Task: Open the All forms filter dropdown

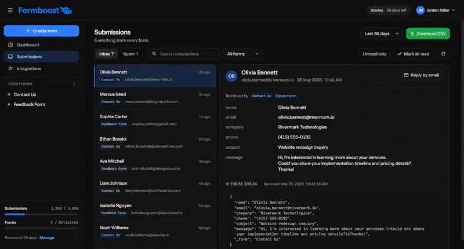Action: coord(242,54)
